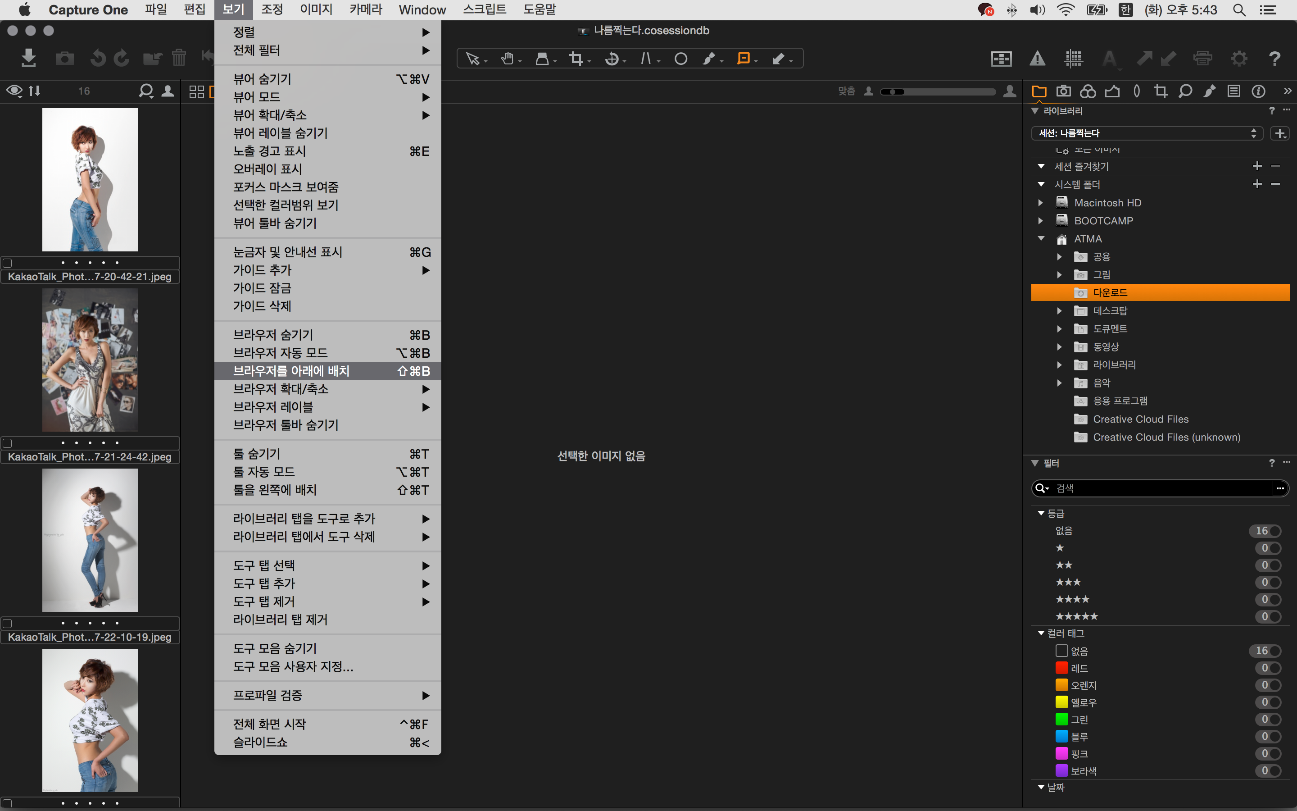Click the exposure warning triangle icon
1297x811 pixels.
tap(1037, 59)
